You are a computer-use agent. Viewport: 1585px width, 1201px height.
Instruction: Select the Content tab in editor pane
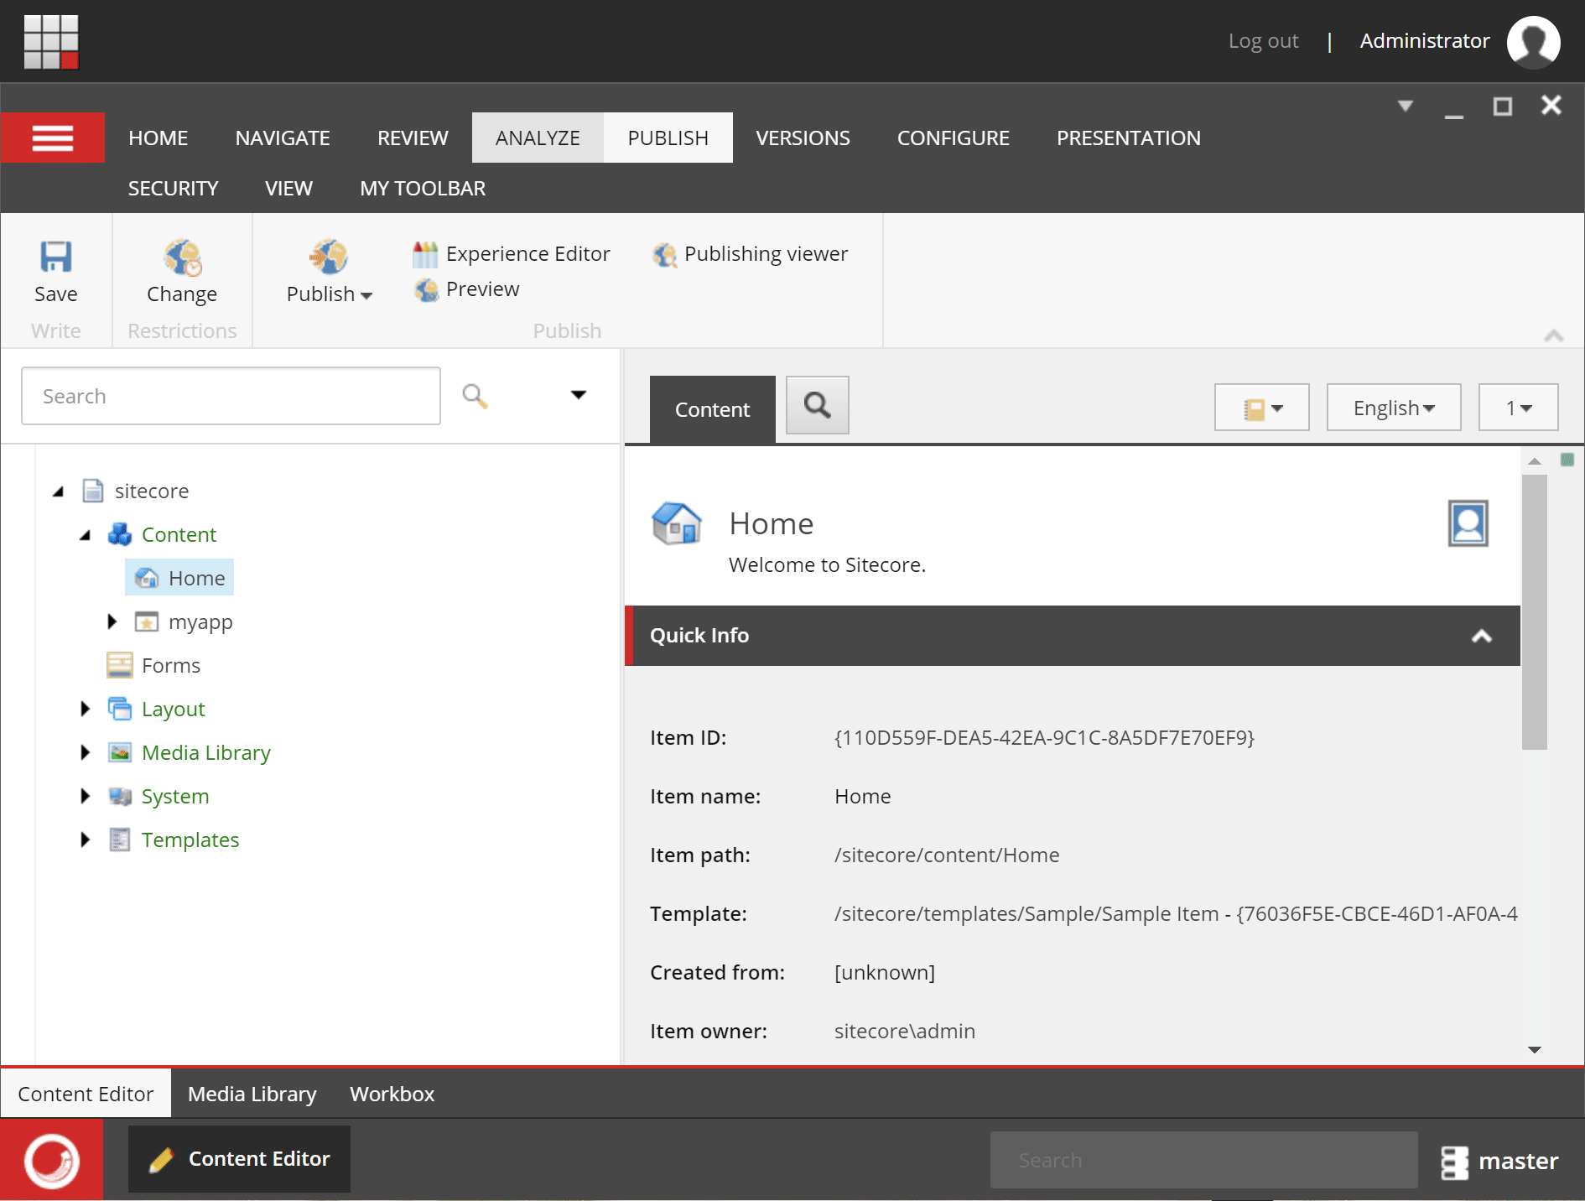[x=712, y=409]
